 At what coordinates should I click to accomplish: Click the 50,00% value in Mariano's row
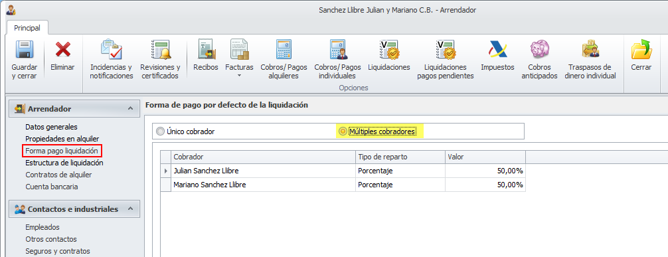[x=485, y=185]
